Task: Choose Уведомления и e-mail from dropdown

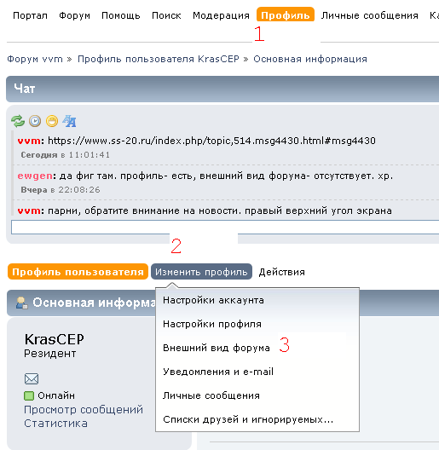Action: [x=218, y=372]
